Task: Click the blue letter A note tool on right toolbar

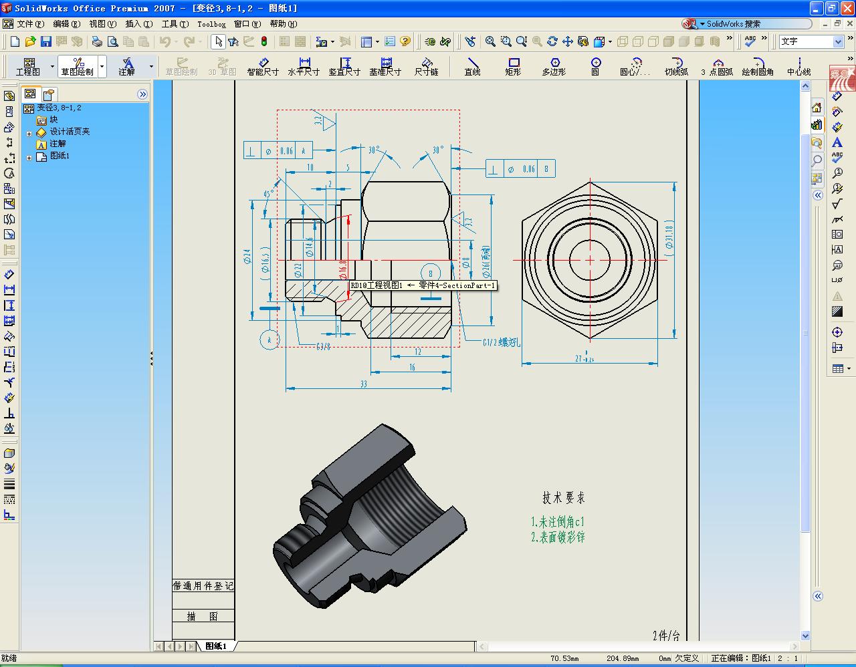Action: coord(837,142)
